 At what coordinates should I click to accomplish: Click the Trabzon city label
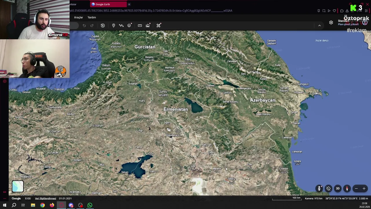tap(59, 89)
